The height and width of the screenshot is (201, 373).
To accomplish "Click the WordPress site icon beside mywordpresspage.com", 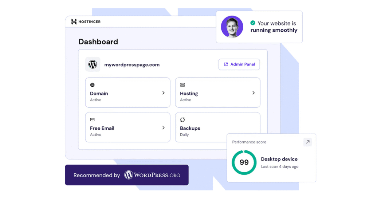I will 93,64.
